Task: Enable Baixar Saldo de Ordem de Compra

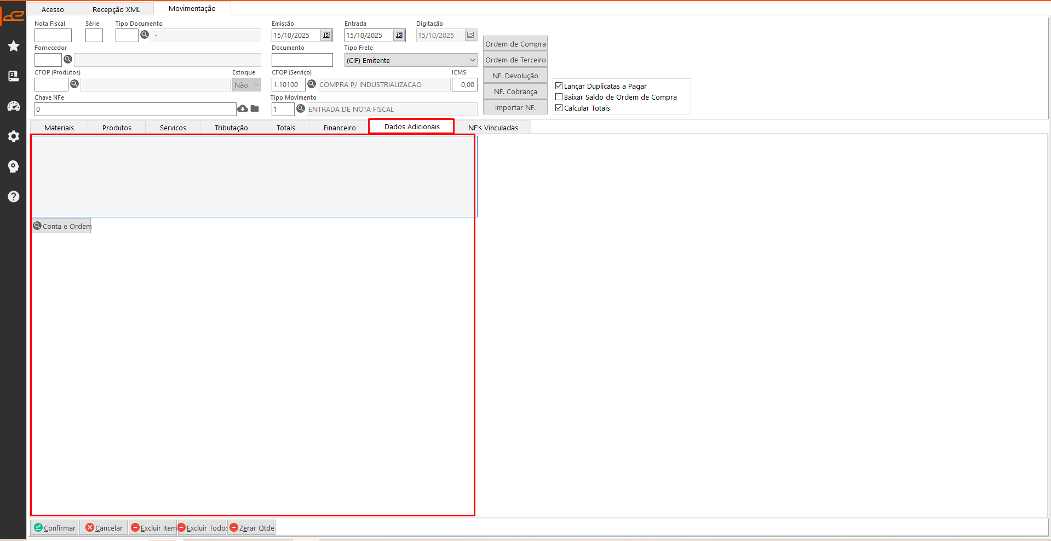Action: click(559, 97)
